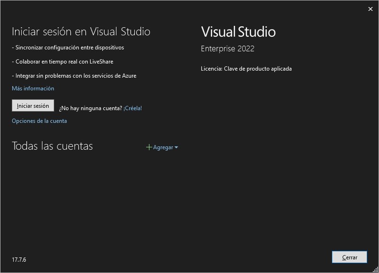The height and width of the screenshot is (273, 379).
Task: Click the small arrow after Agregar
Action: click(176, 147)
